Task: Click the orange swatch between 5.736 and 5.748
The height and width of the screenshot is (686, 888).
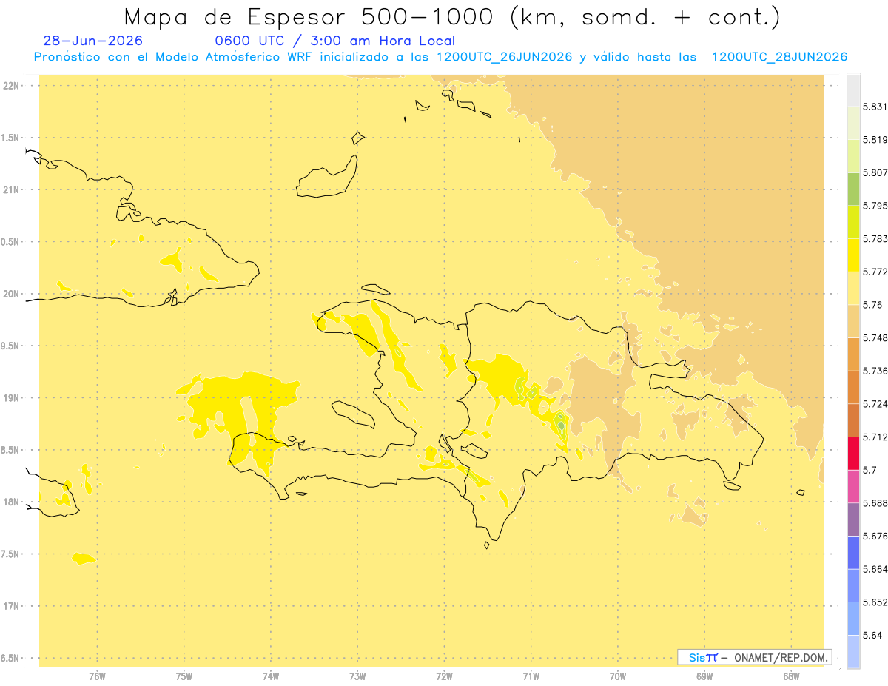Action: [x=853, y=354]
